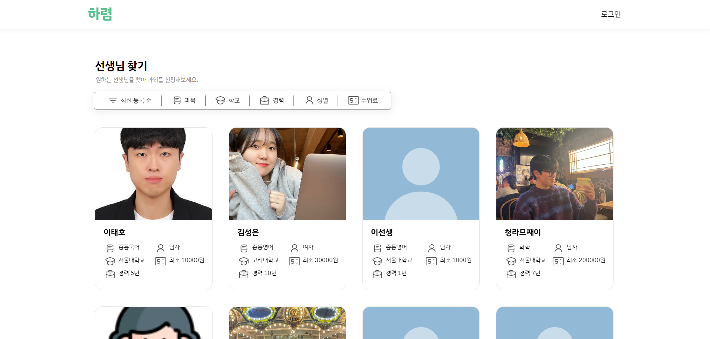Open the 과목 filter

[x=184, y=100]
